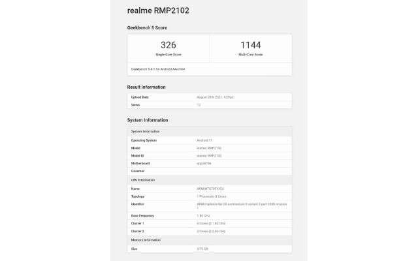Select the Result Information heading
Viewport: 418px width, 261px height.
[x=146, y=87]
